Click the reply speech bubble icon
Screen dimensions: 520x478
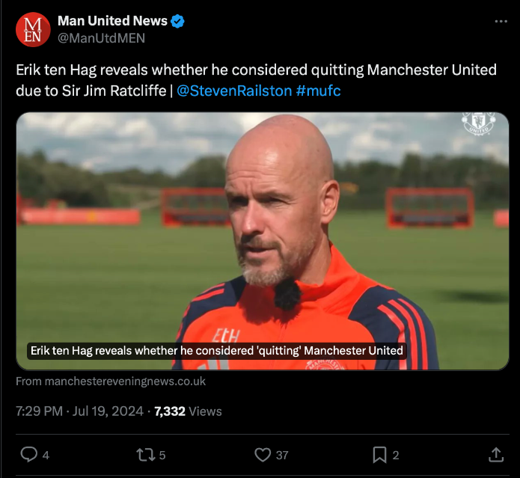pos(29,455)
